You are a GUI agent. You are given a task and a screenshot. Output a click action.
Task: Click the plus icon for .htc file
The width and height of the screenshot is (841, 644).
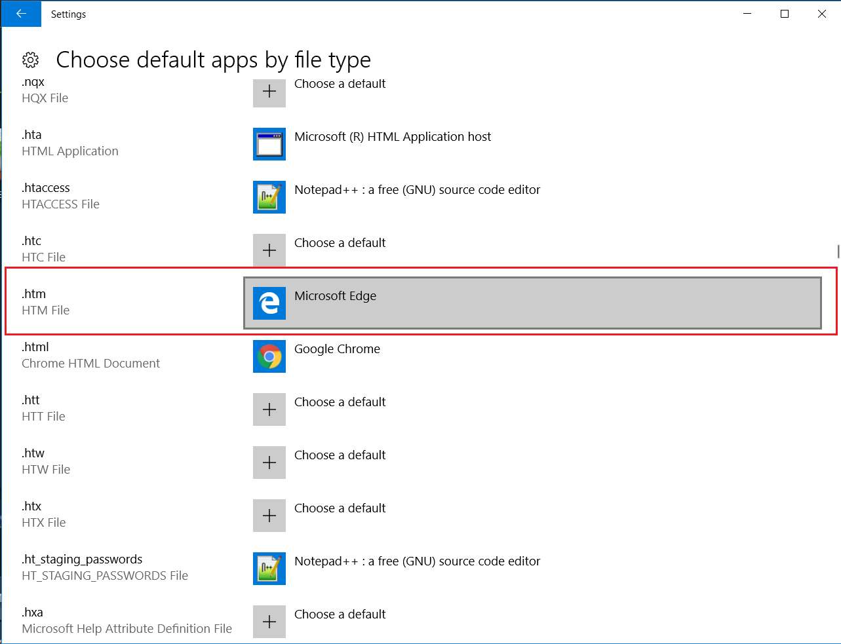click(269, 250)
